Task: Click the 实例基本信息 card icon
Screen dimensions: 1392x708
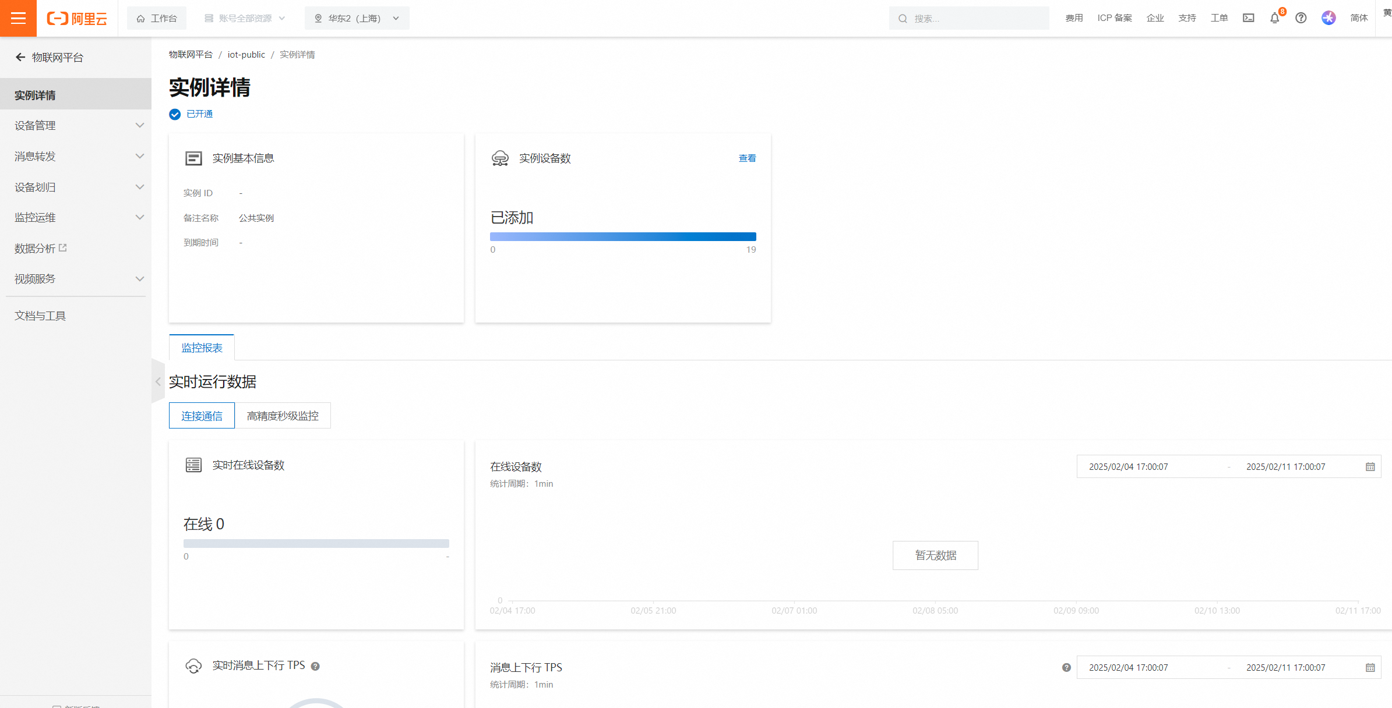Action: 193,158
